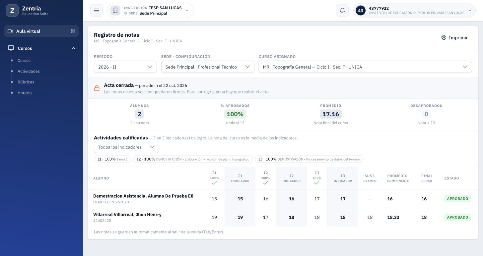Click the printer icon beside Imprimir

[444, 37]
